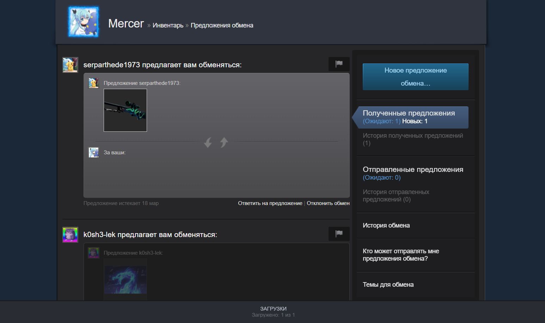Screen dimensions: 545x323
Task: Click the Предложение k0sh3-lek: label
Action: click(133, 253)
